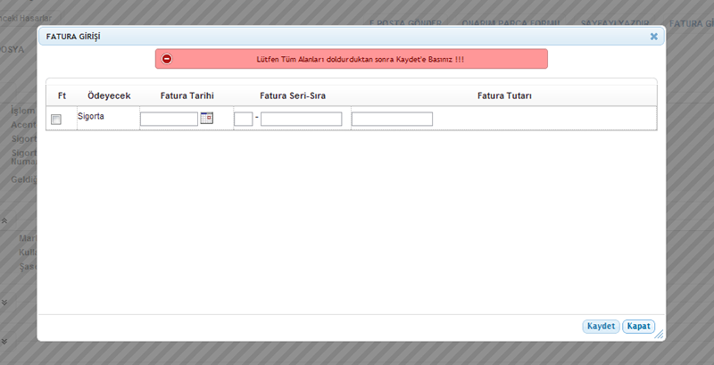Click the Fatura Seri-Sıra column header
This screenshot has height=365, width=714.
pos(292,95)
